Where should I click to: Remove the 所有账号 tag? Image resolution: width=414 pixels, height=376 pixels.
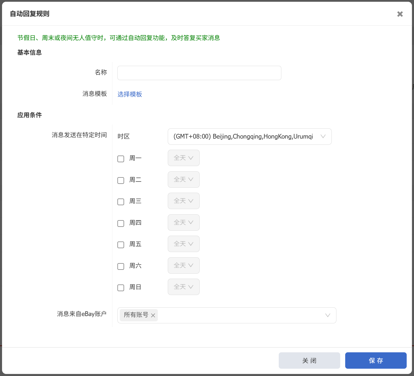[x=153, y=315]
